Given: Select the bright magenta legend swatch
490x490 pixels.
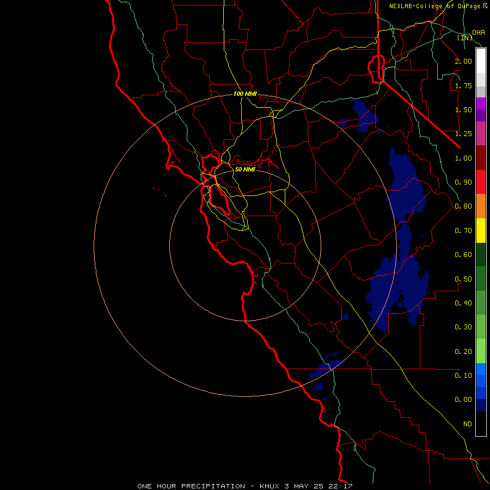Looking at the screenshot, I should point(481,103).
